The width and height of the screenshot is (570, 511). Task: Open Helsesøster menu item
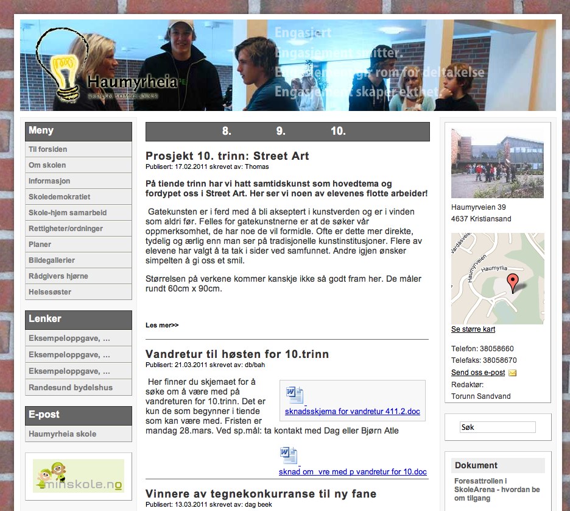[x=79, y=292]
